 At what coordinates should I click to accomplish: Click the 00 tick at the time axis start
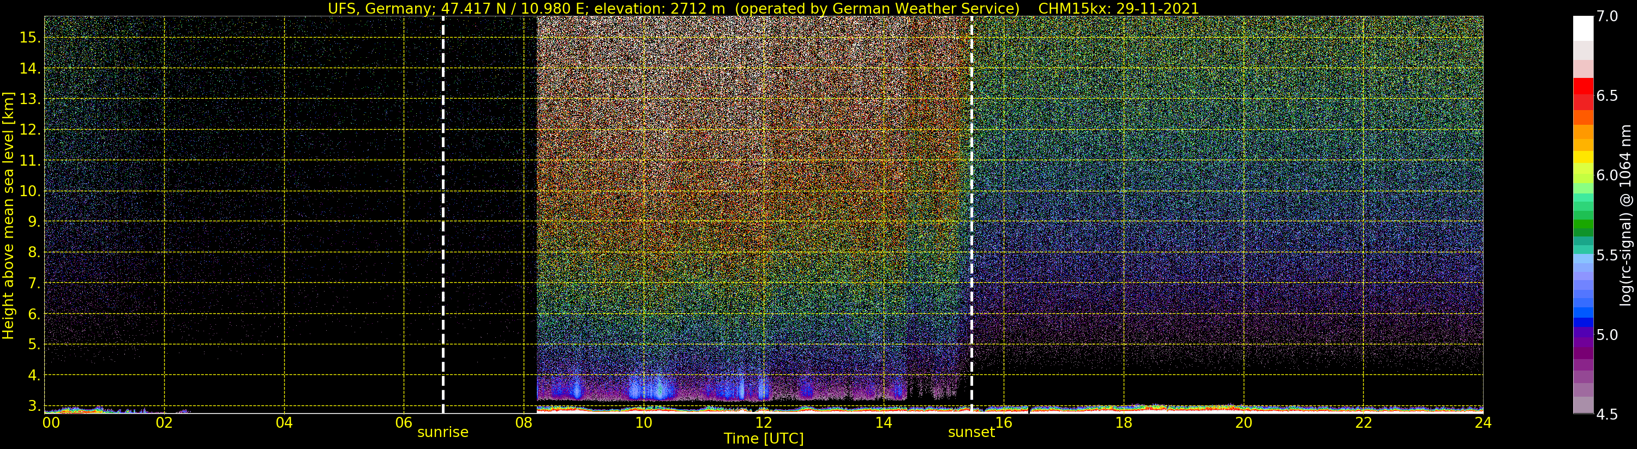51,423
